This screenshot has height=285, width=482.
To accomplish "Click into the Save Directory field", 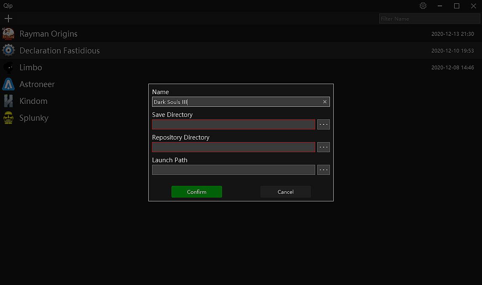I will point(233,124).
